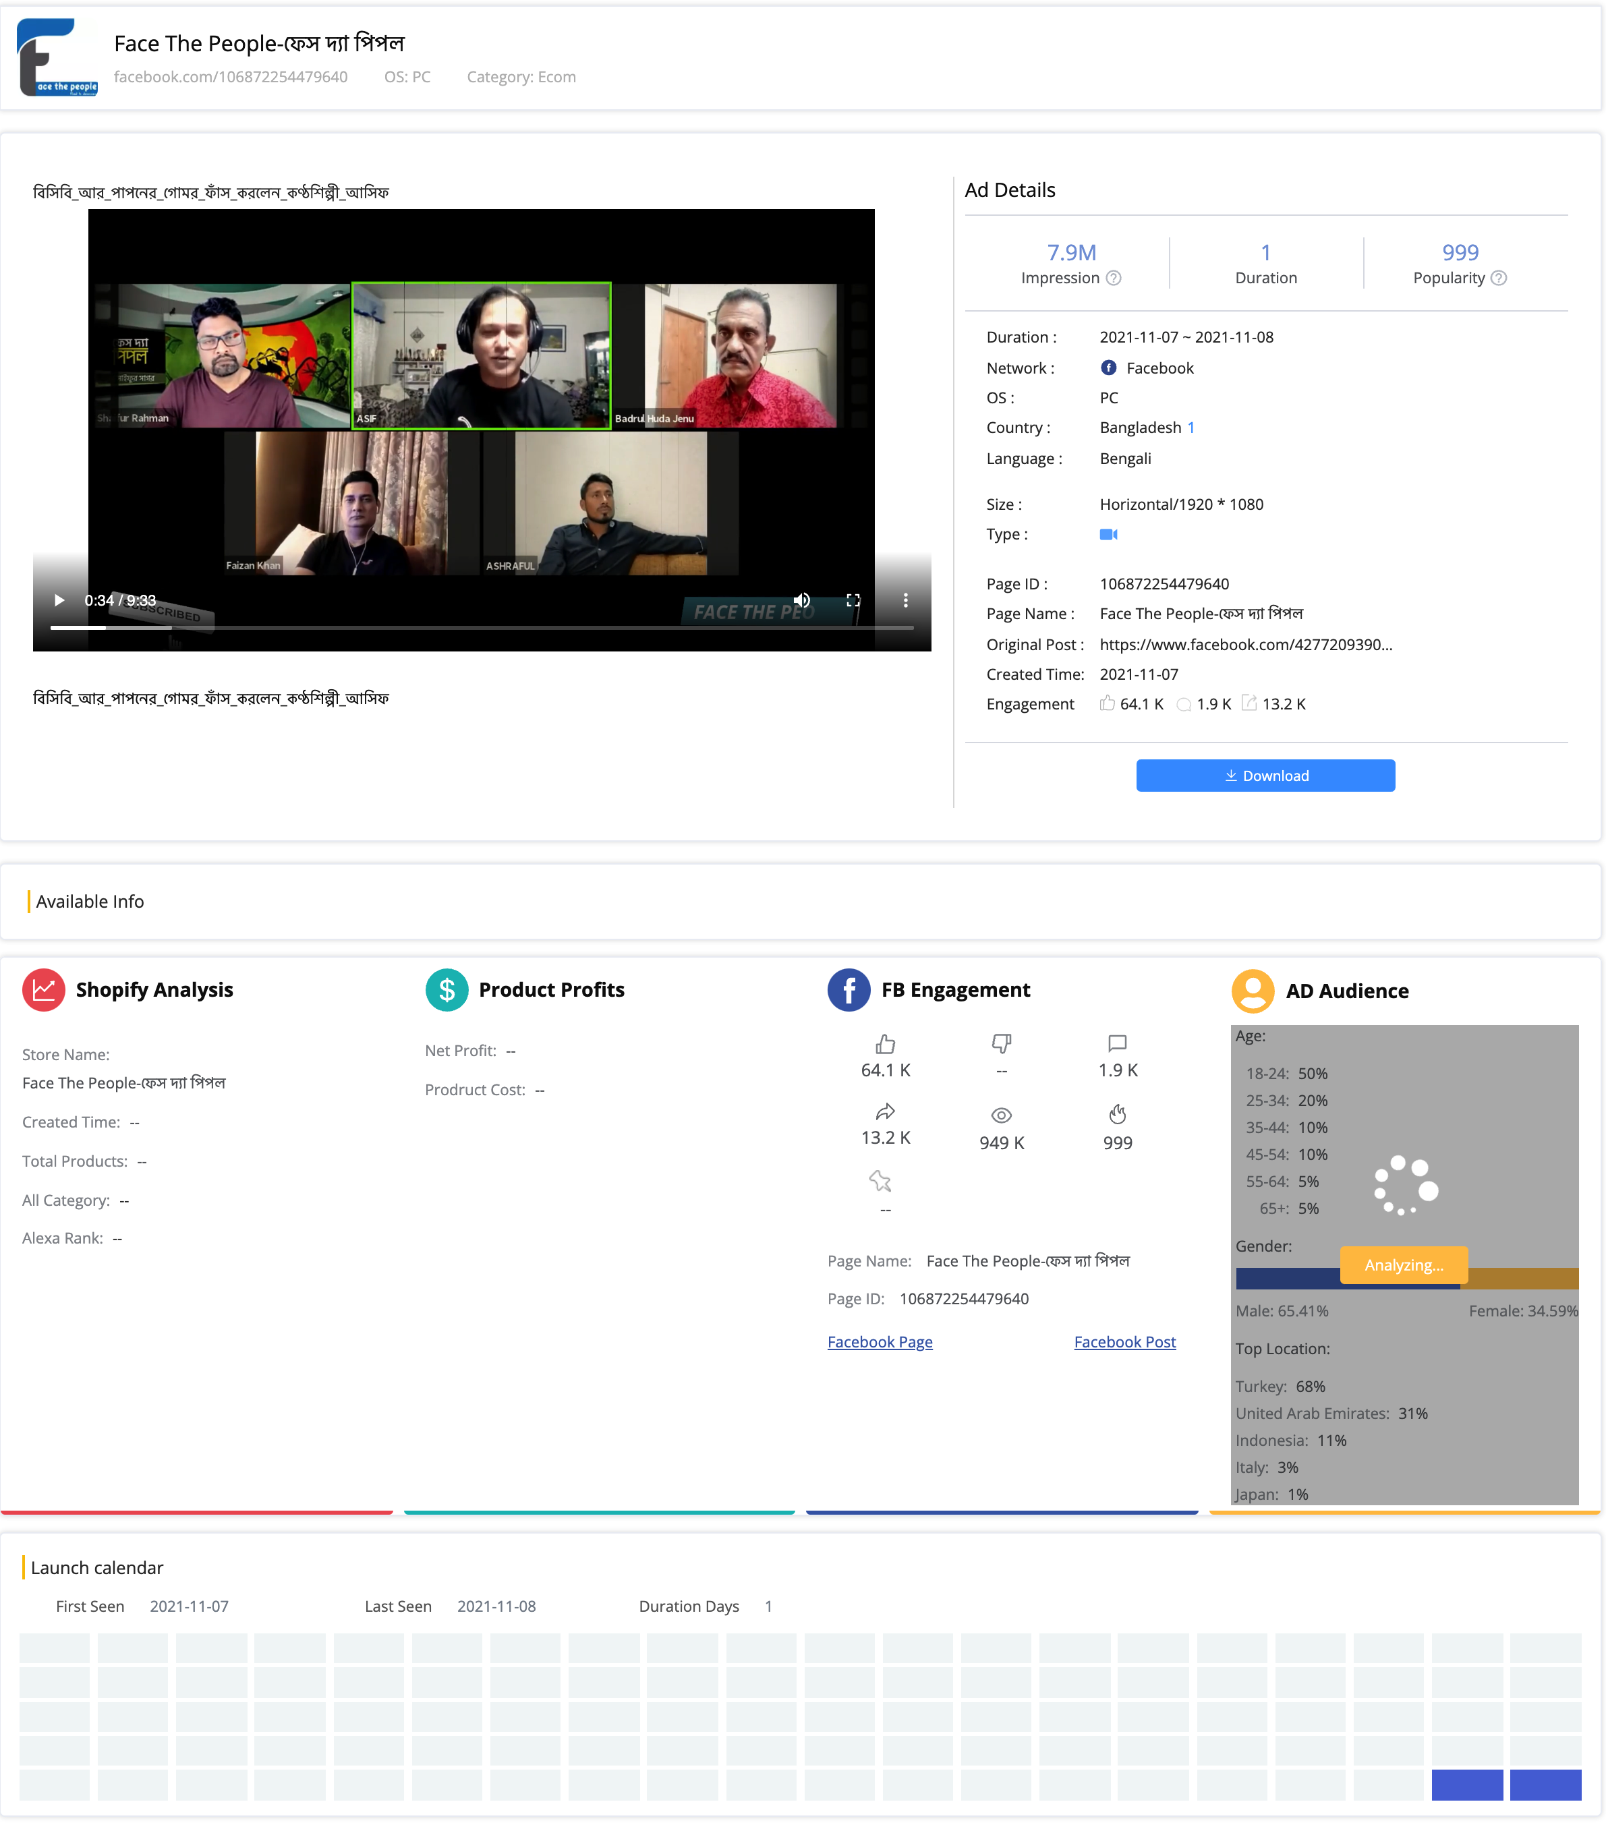Click the Bangladesh country count number
The image size is (1606, 1833).
tap(1191, 428)
